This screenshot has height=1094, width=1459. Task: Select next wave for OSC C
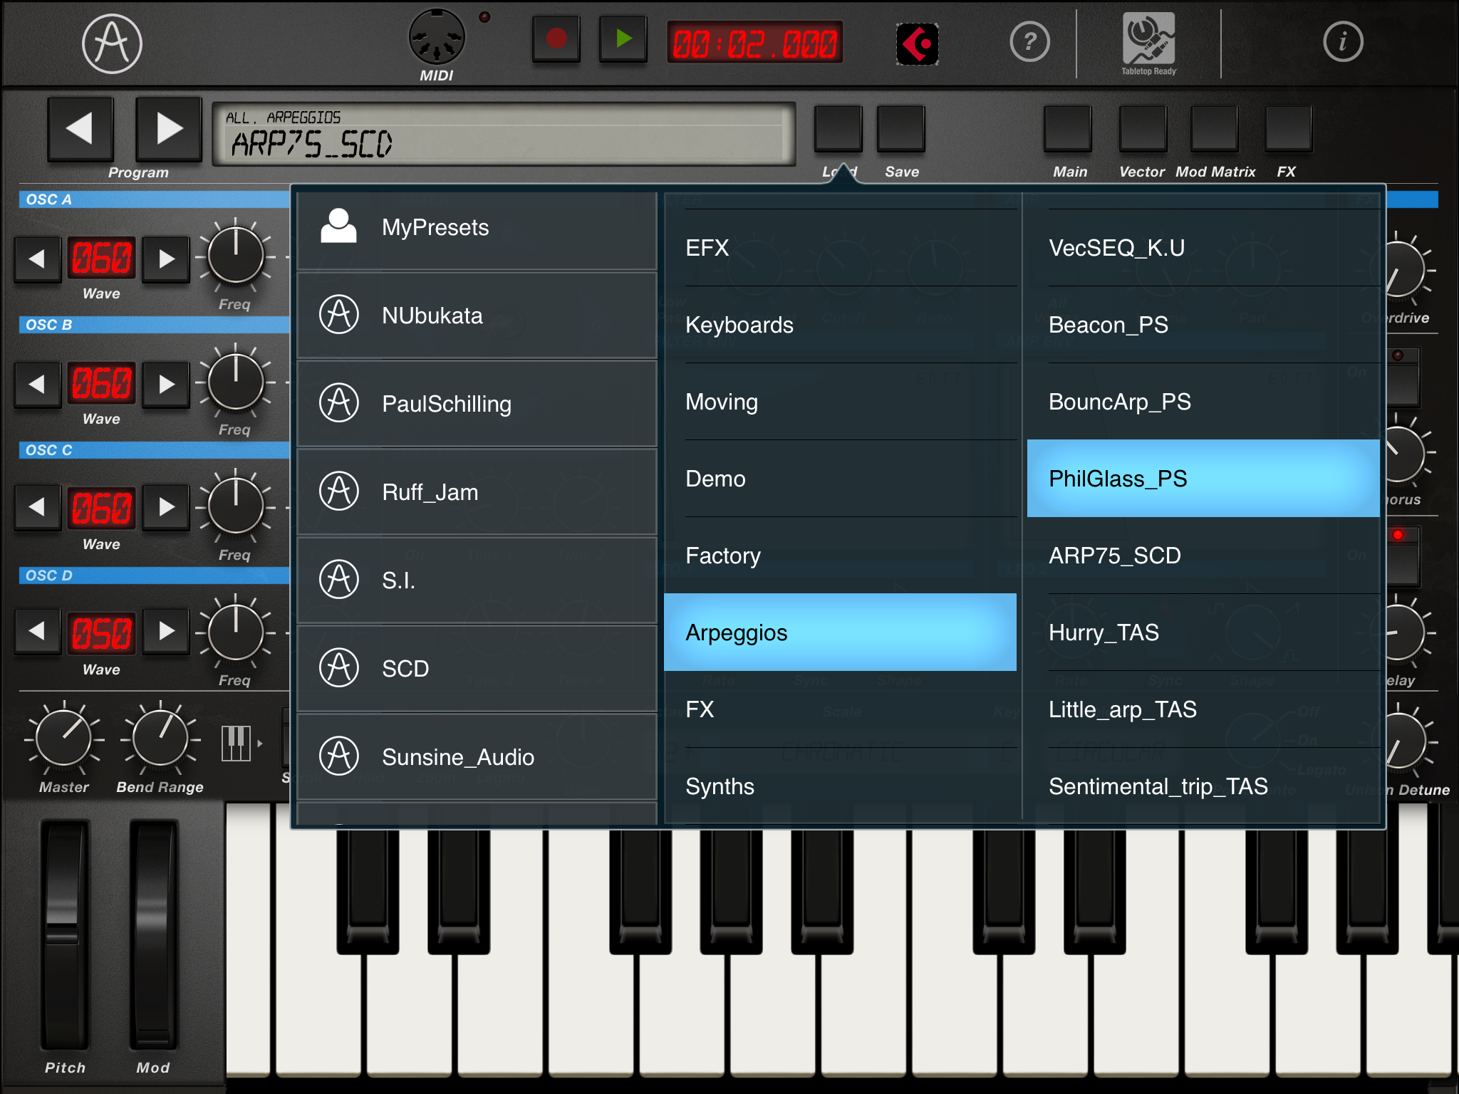166,506
